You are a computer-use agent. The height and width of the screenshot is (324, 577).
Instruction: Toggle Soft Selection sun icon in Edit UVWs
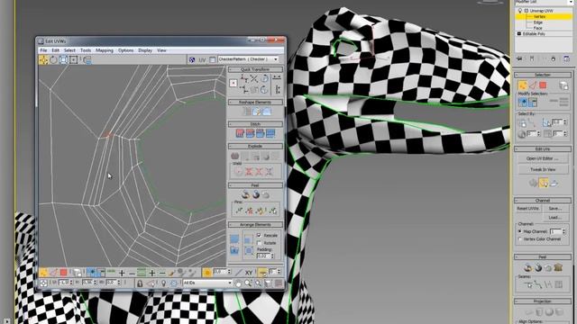coord(207,273)
